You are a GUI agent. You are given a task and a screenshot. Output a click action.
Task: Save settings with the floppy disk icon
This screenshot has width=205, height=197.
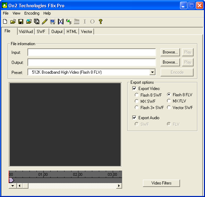pyautogui.click(x=21, y=21)
